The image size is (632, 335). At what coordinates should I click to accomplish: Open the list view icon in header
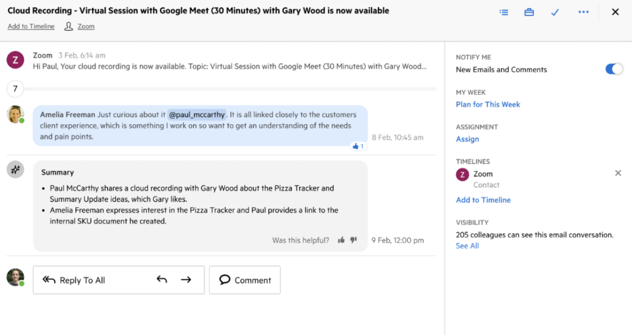pyautogui.click(x=504, y=12)
